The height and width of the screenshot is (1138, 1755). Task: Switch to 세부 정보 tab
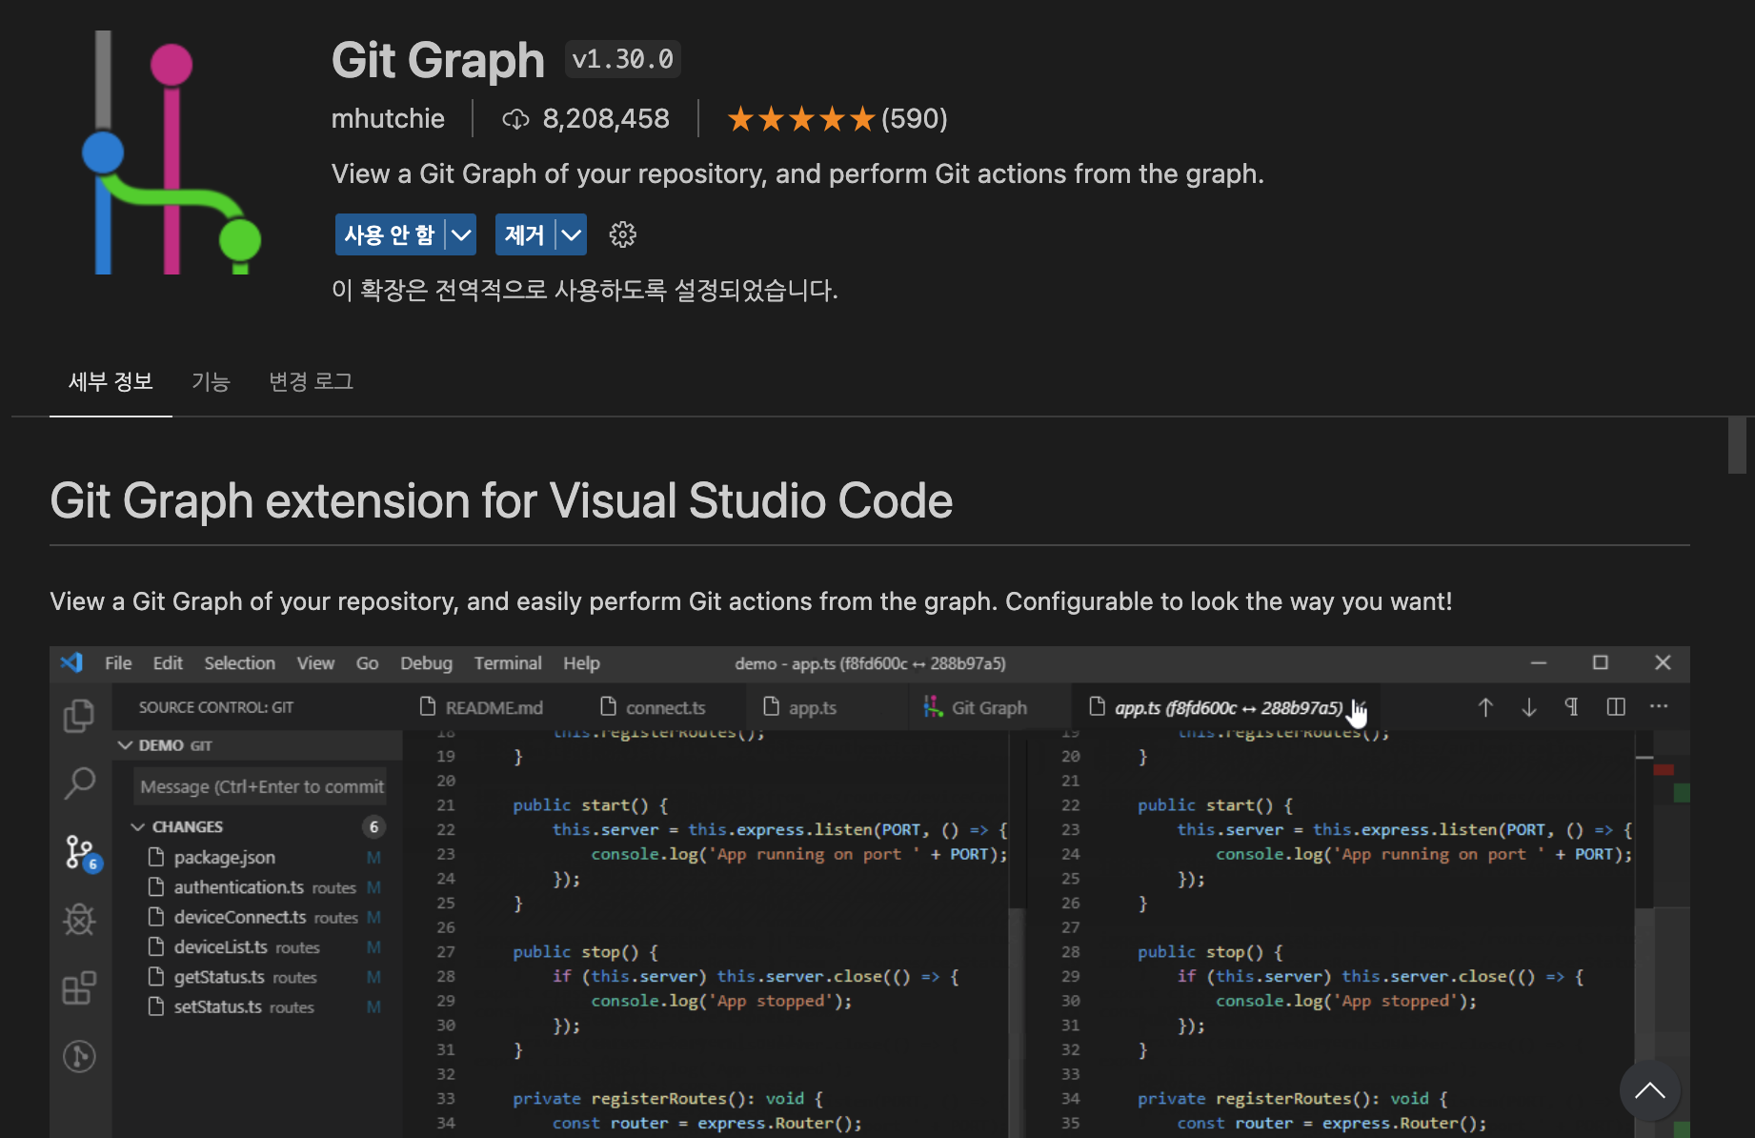click(x=111, y=381)
